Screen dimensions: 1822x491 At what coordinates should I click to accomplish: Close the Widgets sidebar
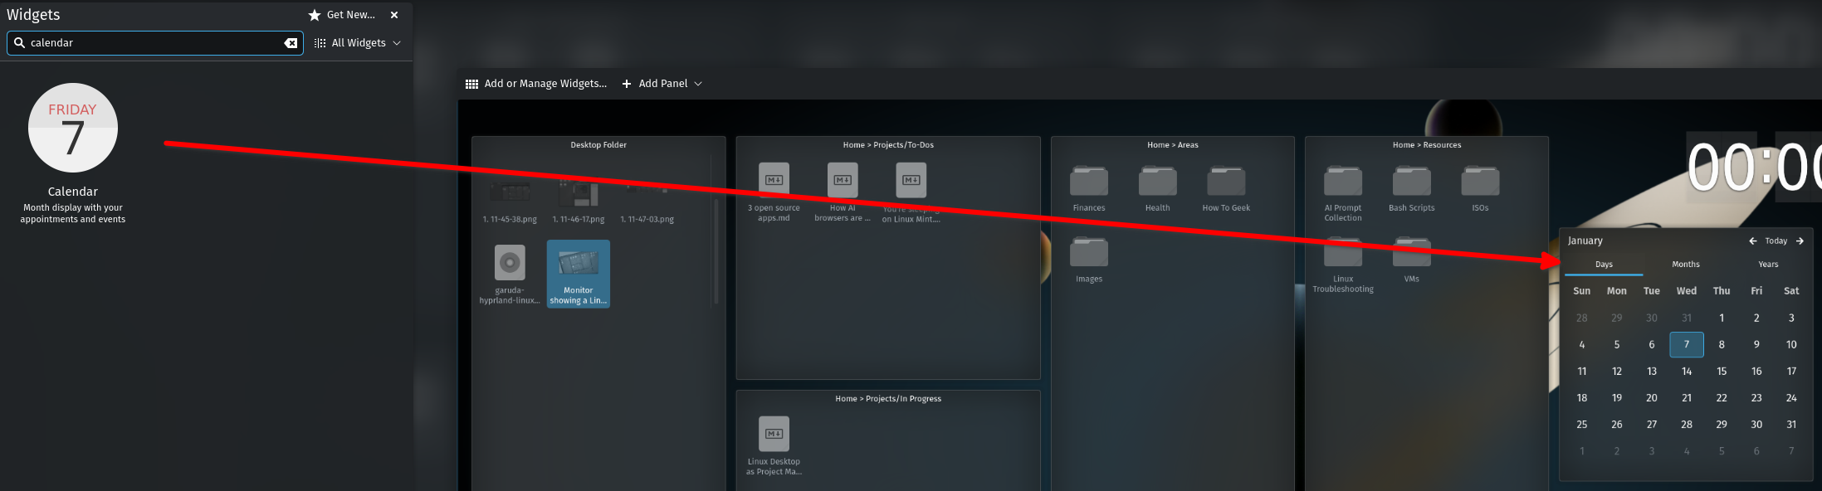[x=394, y=15]
